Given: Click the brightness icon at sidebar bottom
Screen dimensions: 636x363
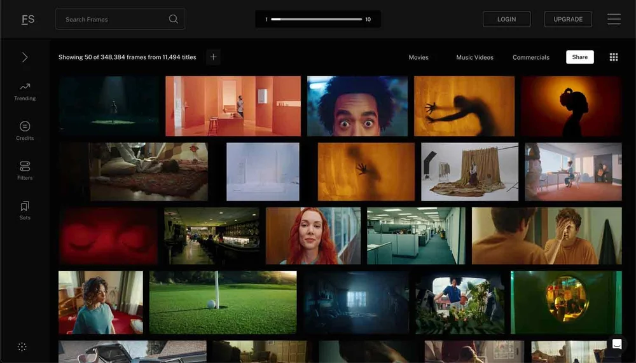Looking at the screenshot, I should click(x=22, y=346).
